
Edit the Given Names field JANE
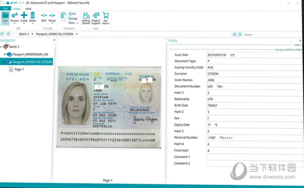pos(254,80)
